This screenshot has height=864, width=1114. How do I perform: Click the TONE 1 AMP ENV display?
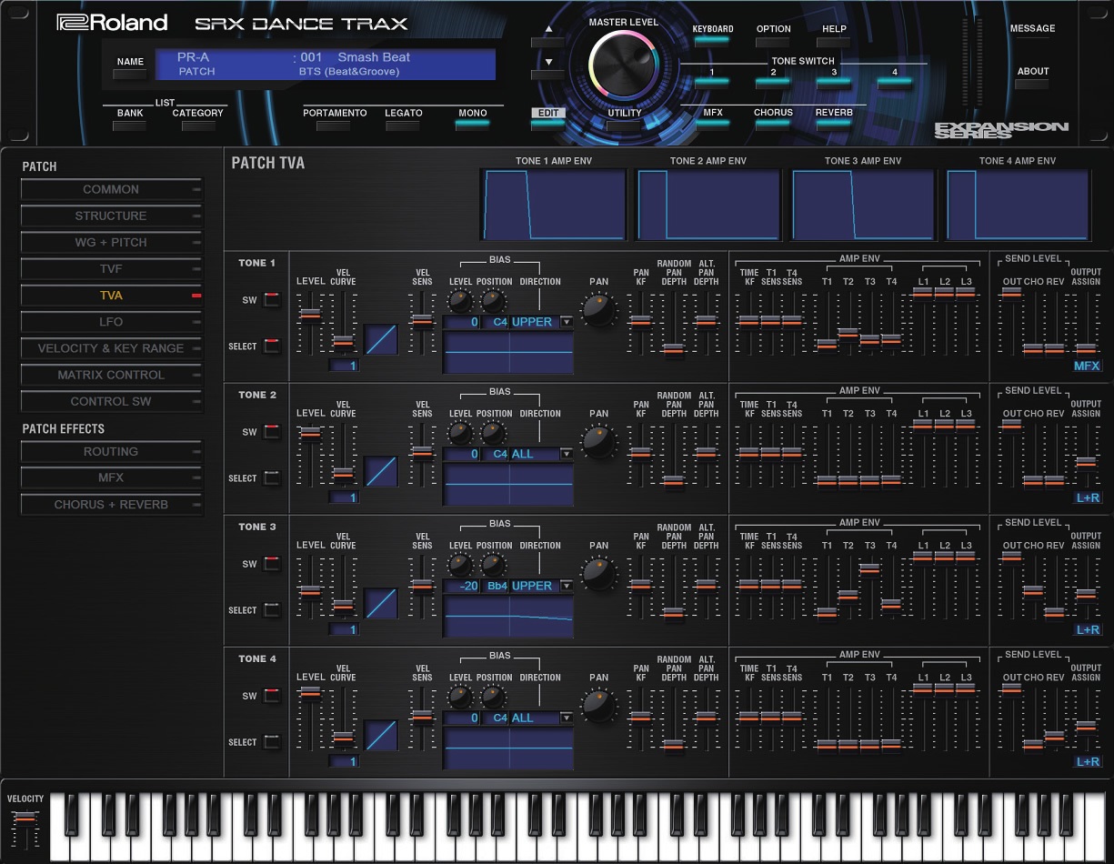[x=553, y=202]
